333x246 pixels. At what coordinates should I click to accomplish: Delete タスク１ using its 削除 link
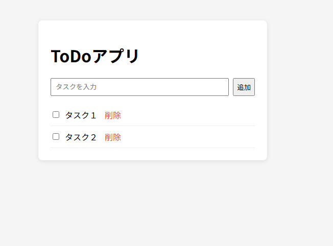[113, 115]
